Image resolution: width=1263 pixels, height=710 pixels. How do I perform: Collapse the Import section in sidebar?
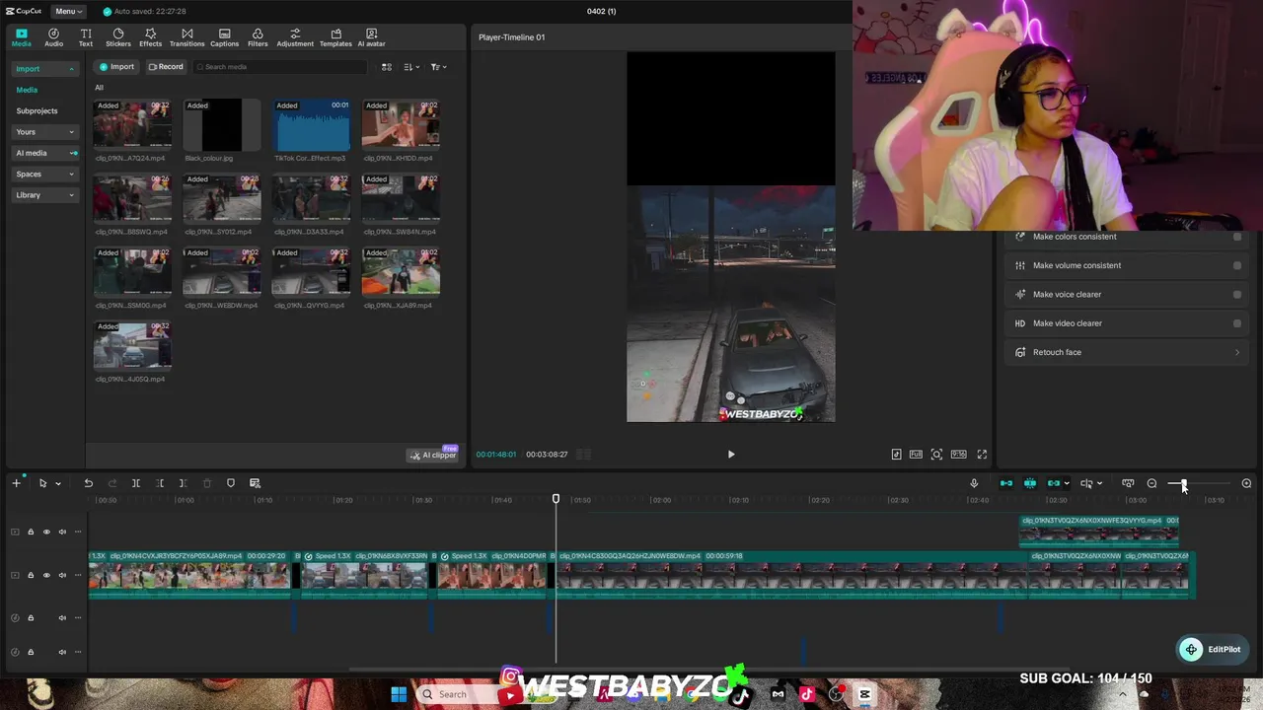(x=71, y=69)
